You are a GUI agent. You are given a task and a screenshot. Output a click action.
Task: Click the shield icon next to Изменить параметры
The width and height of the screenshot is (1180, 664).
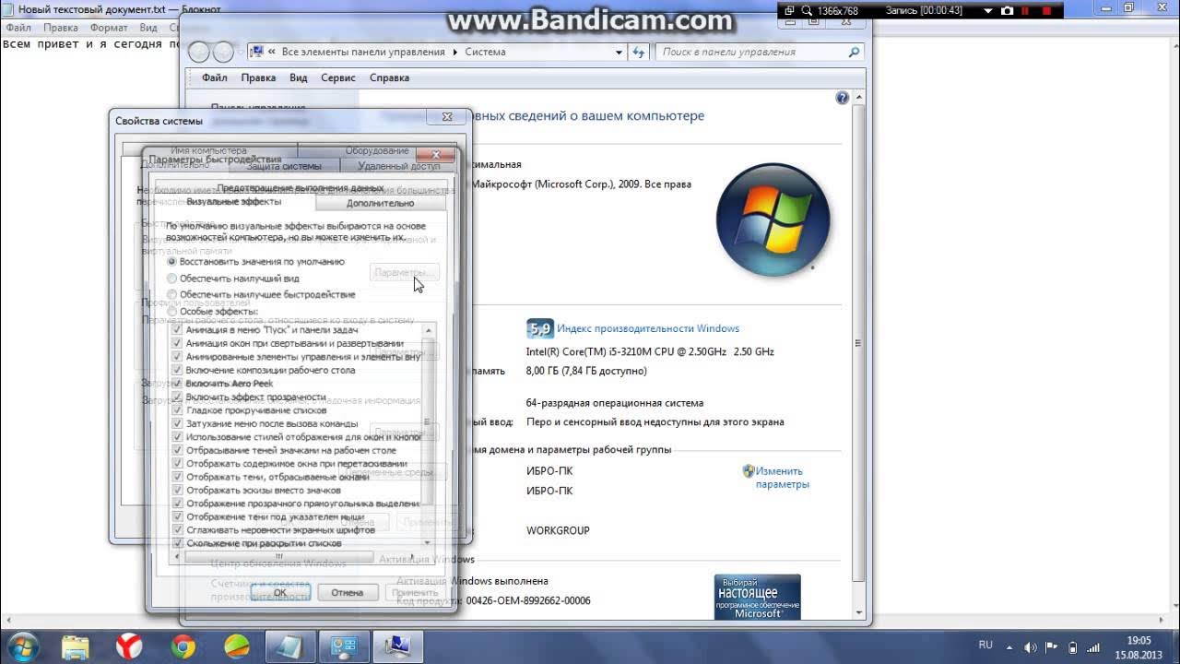(x=749, y=471)
